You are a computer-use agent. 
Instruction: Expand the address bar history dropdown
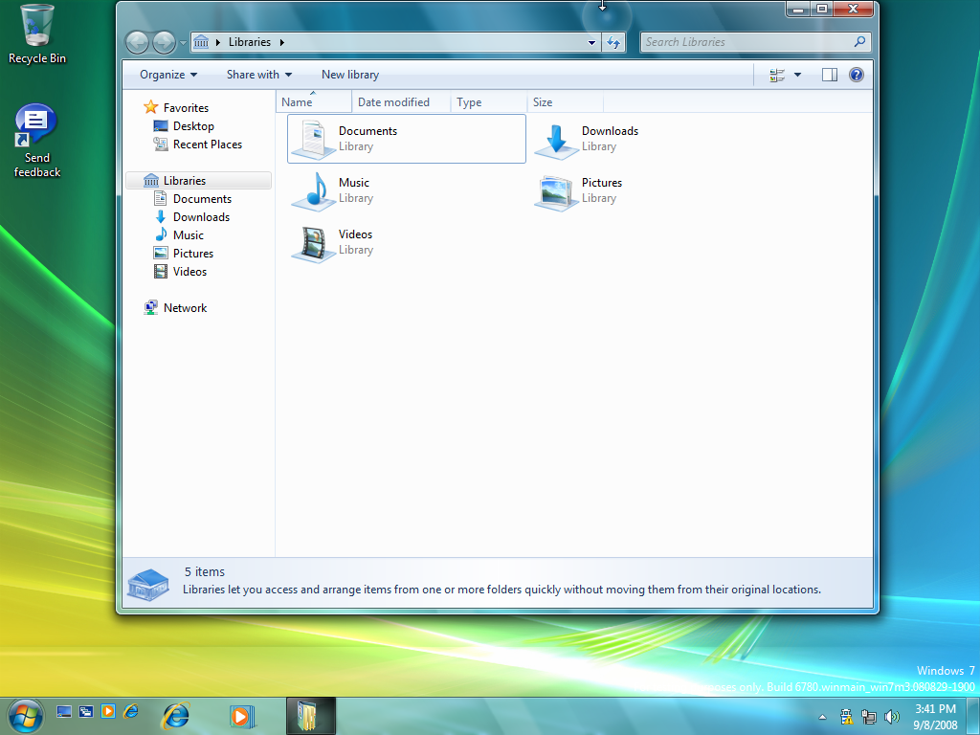click(x=591, y=42)
